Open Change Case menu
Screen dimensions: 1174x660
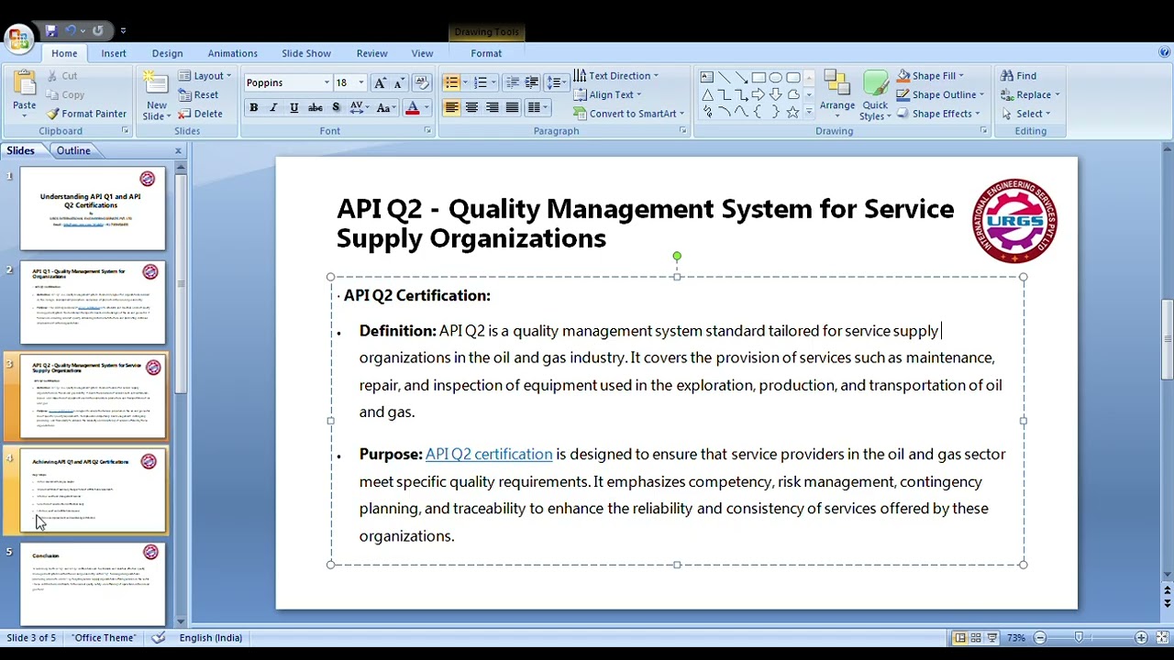point(387,108)
